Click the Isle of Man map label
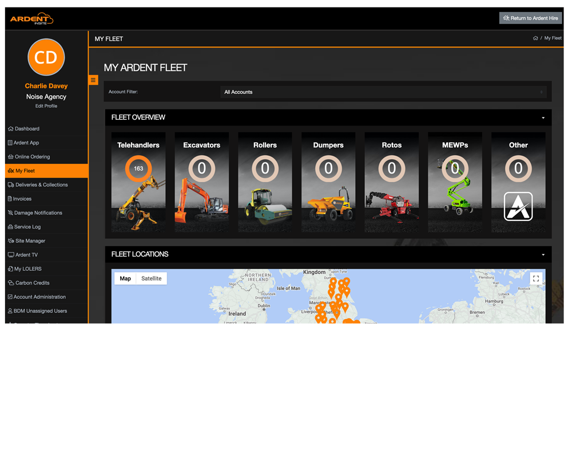The width and height of the screenshot is (572, 473). click(288, 288)
